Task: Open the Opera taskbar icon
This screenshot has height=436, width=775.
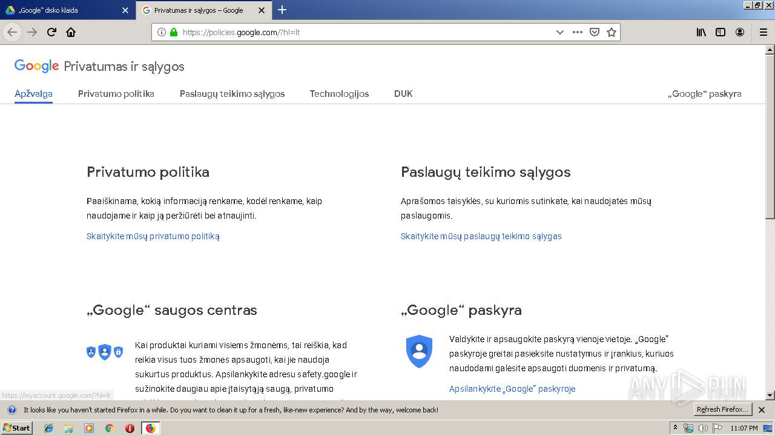Action: (130, 428)
